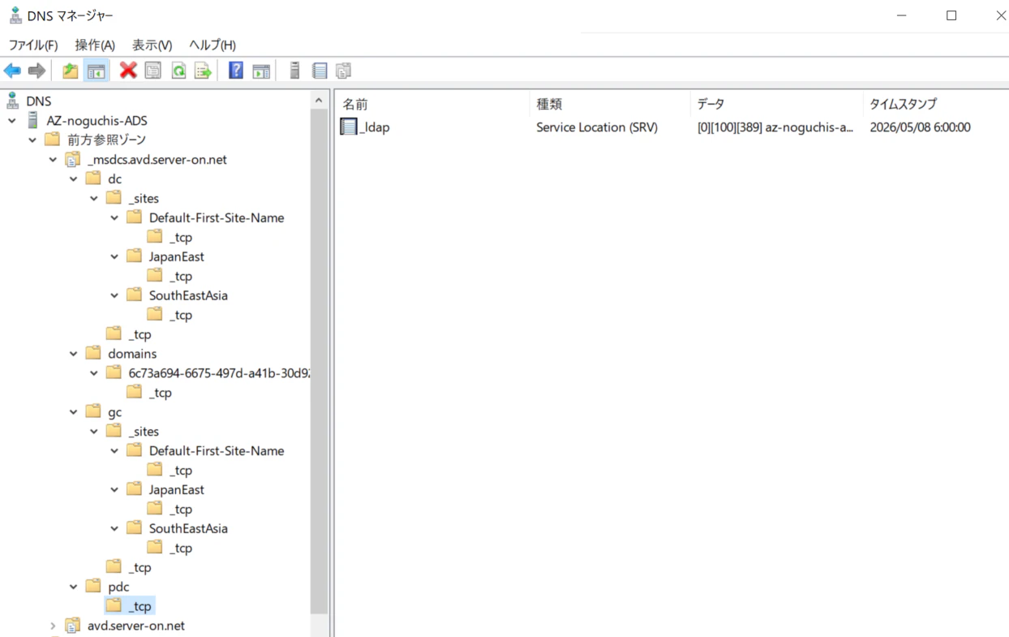The width and height of the screenshot is (1009, 637).
Task: Select the gc tree label
Action: 114,412
